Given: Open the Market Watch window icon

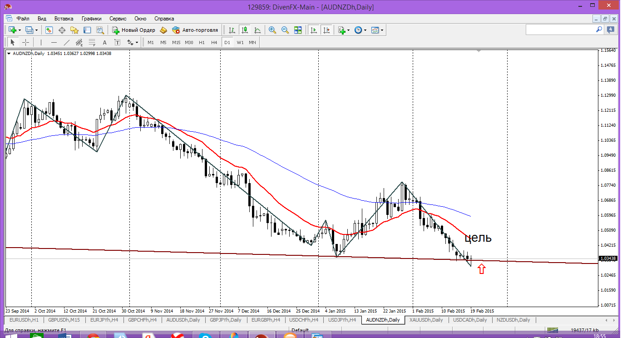Looking at the screenshot, I should tap(49, 30).
